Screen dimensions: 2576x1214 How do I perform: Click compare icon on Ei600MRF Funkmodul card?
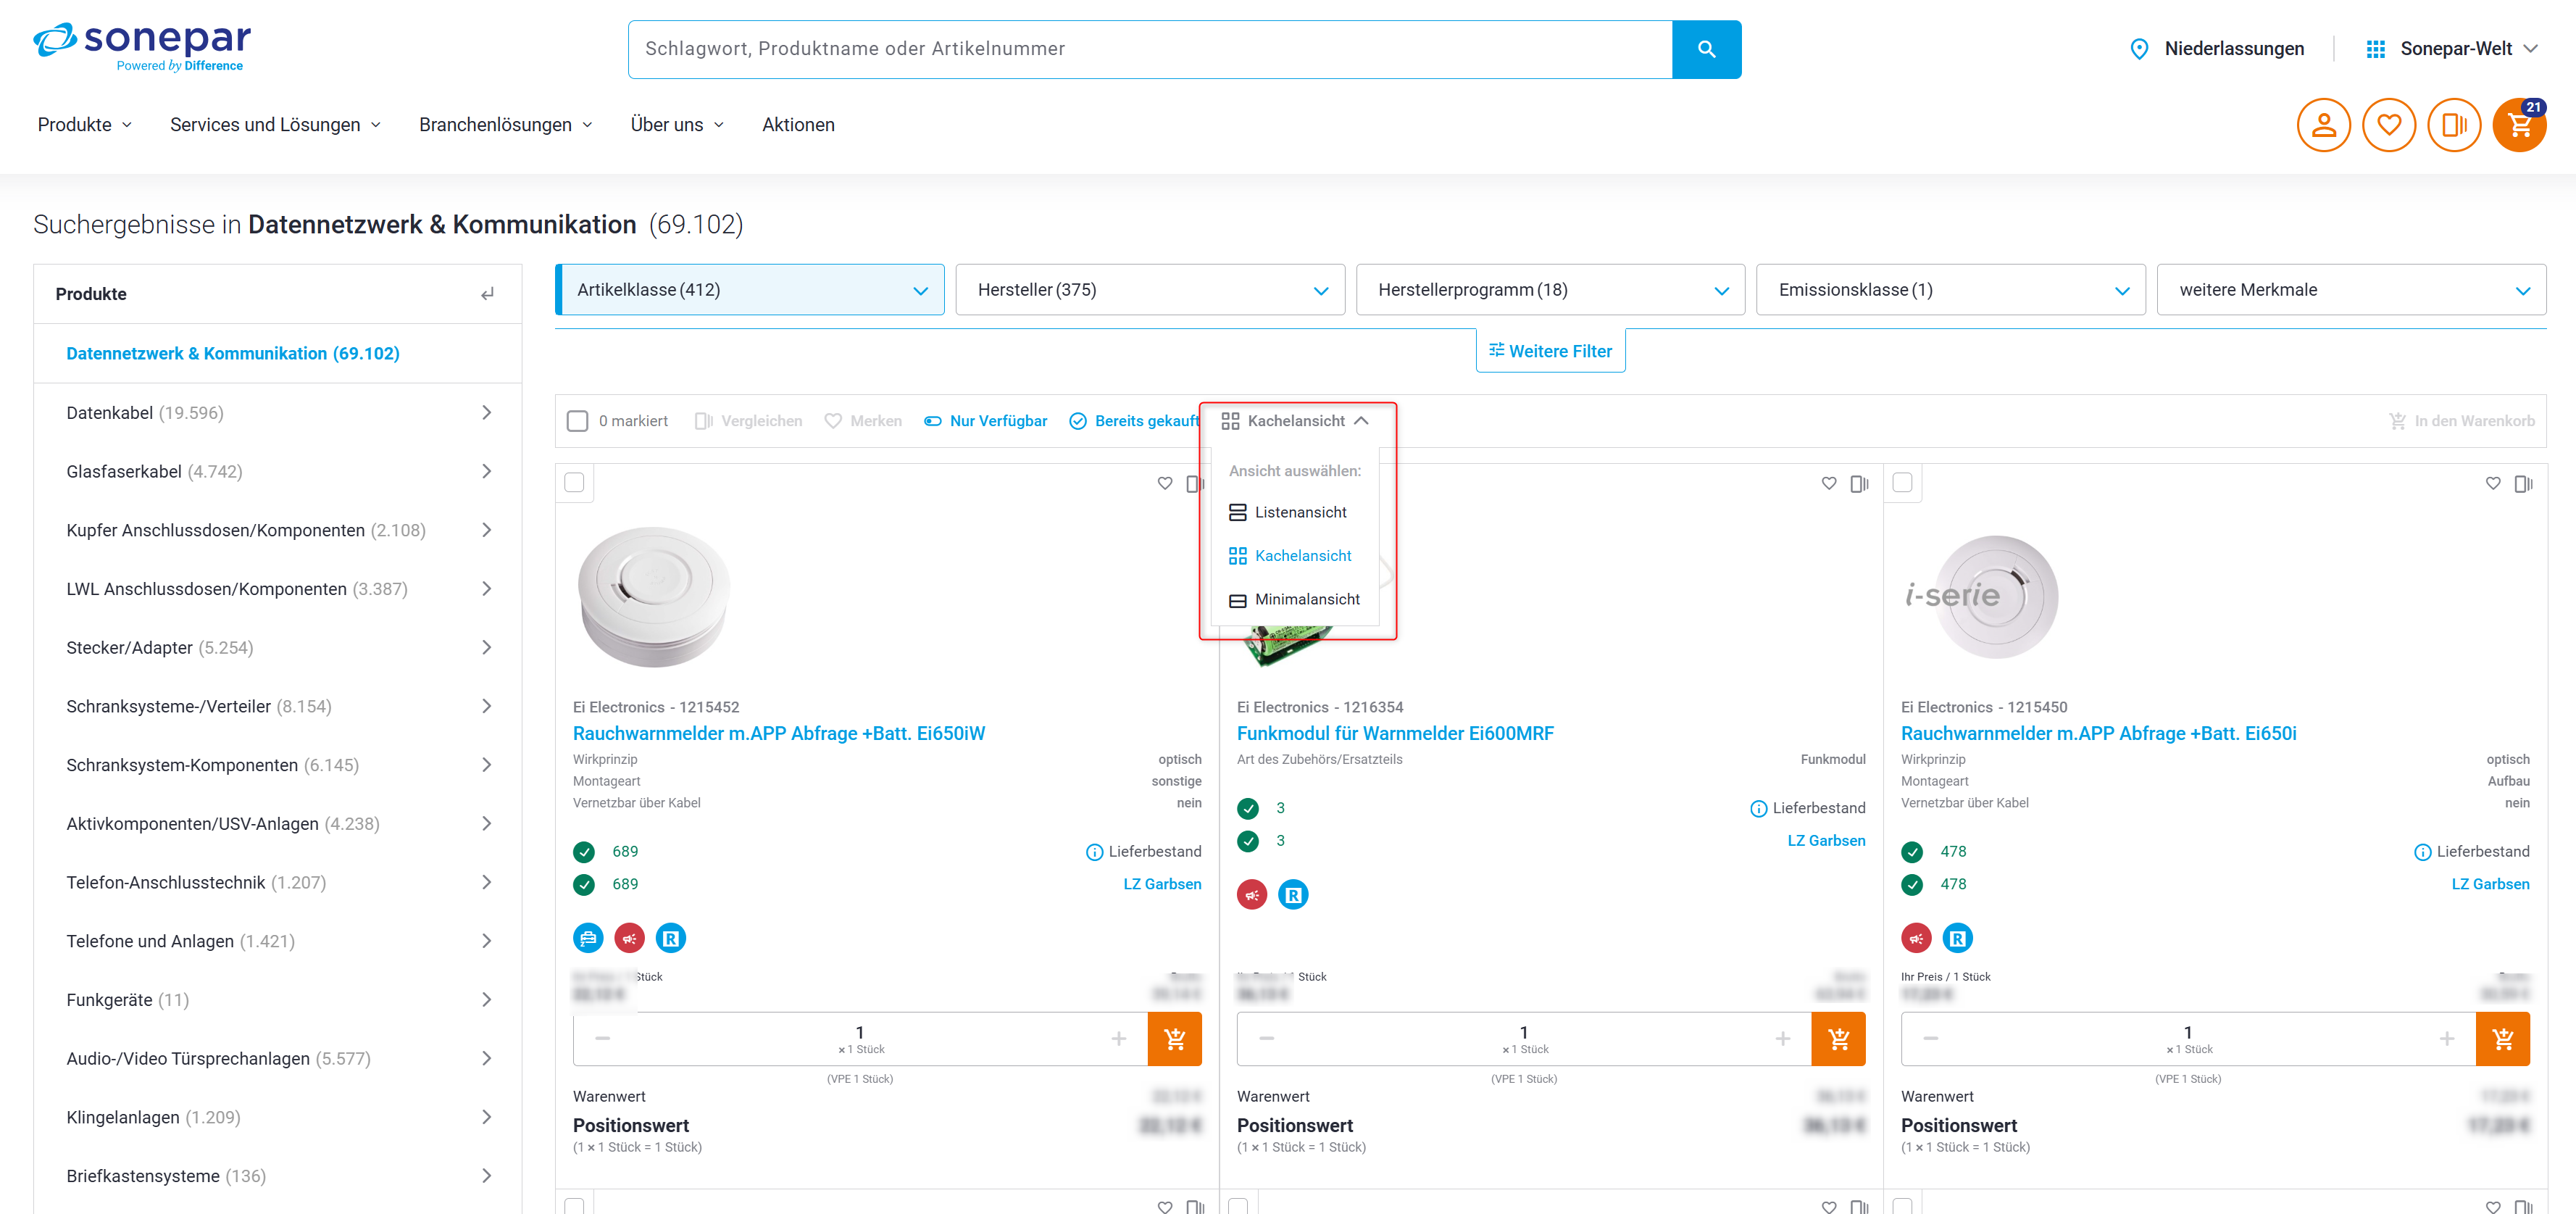1859,483
